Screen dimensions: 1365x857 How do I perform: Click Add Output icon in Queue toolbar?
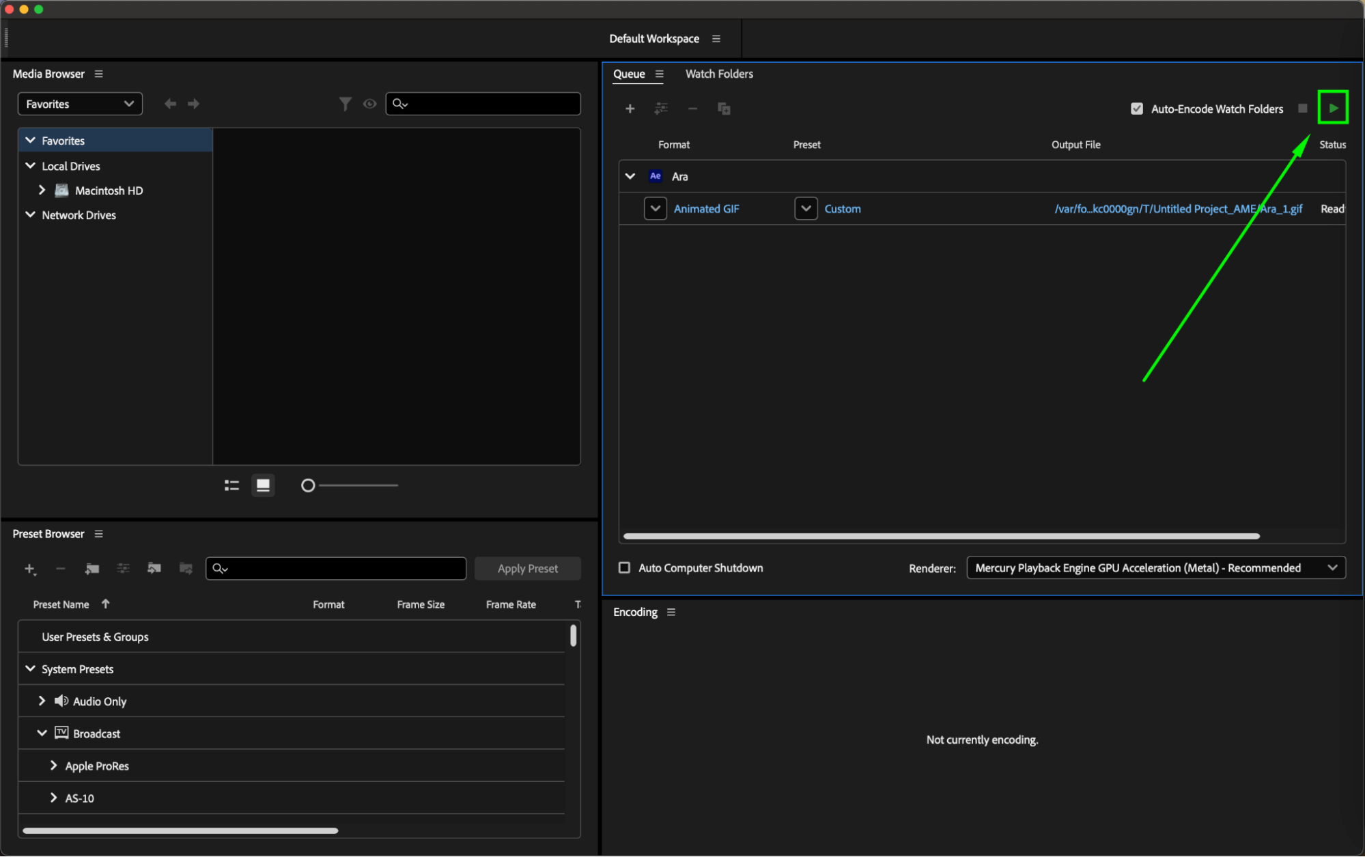click(661, 109)
